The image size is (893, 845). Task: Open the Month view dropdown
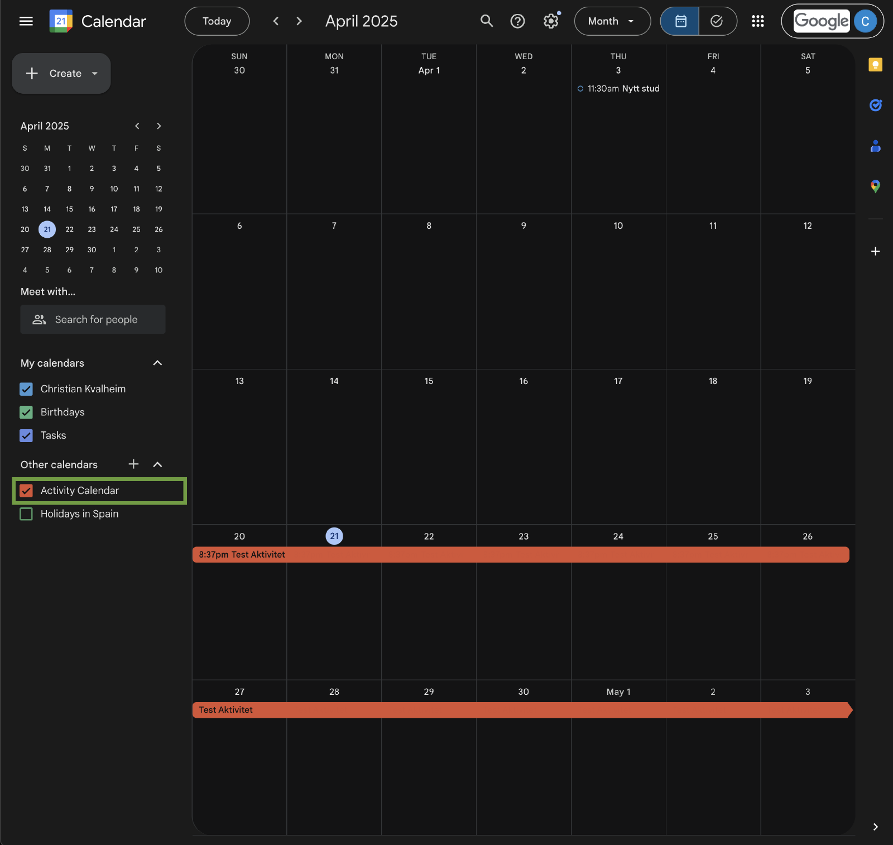612,21
